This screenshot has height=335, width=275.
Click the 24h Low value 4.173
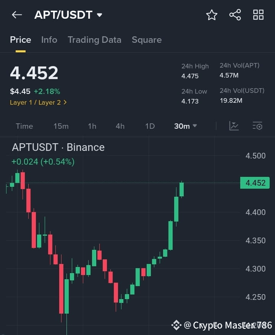click(x=189, y=102)
